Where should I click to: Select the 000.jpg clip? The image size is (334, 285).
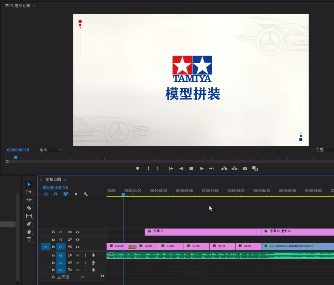click(x=119, y=247)
